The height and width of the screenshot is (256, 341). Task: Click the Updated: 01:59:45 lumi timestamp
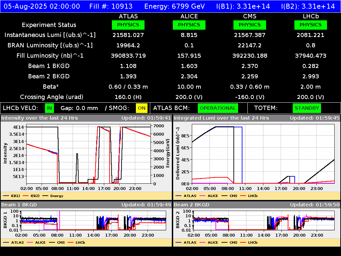coord(315,118)
